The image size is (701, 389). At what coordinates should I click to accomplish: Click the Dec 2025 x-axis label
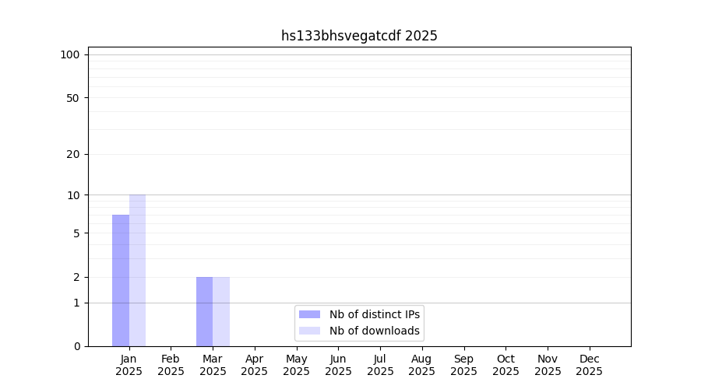[x=589, y=365]
